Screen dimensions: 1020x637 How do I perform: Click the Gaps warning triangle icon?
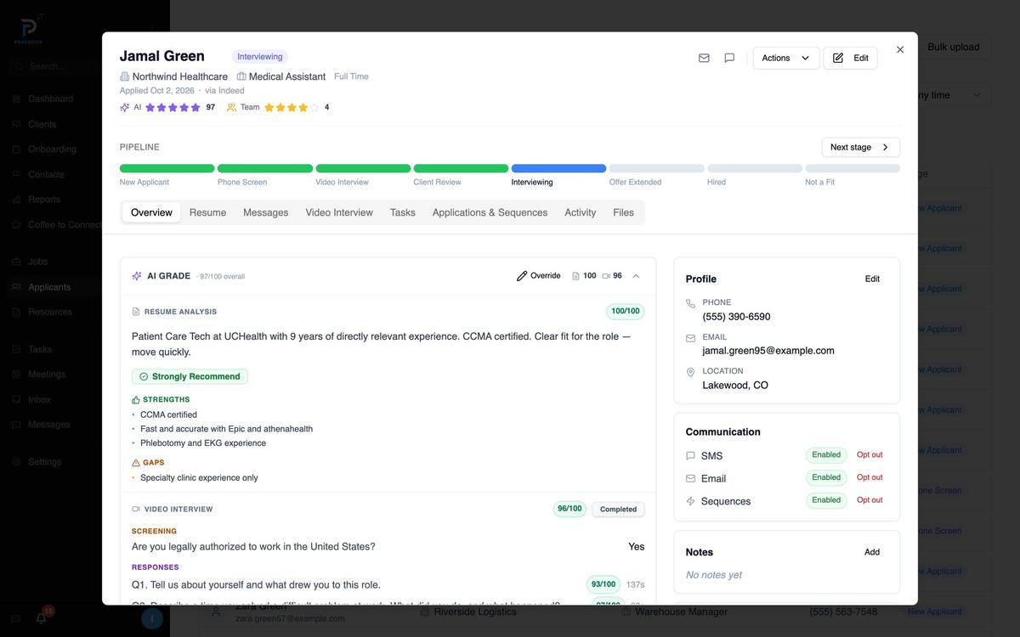click(136, 463)
